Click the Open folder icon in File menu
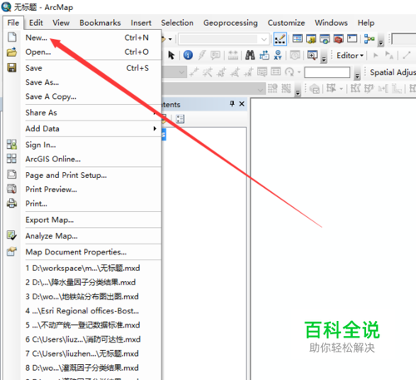Viewport: 416px width, 380px height. tap(12, 52)
